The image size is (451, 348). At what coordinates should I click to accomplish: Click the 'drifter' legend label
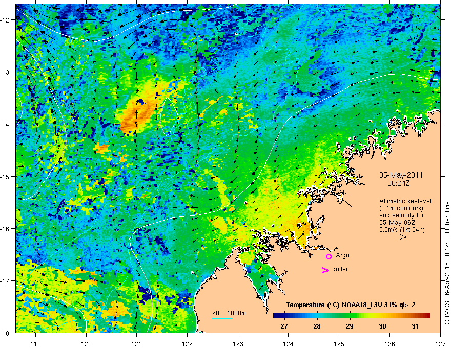[340, 269]
